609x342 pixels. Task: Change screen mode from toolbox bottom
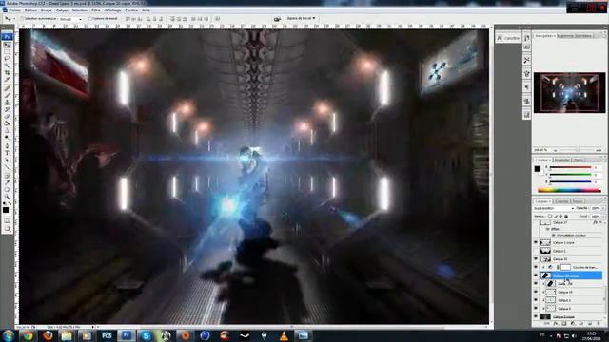(8, 229)
